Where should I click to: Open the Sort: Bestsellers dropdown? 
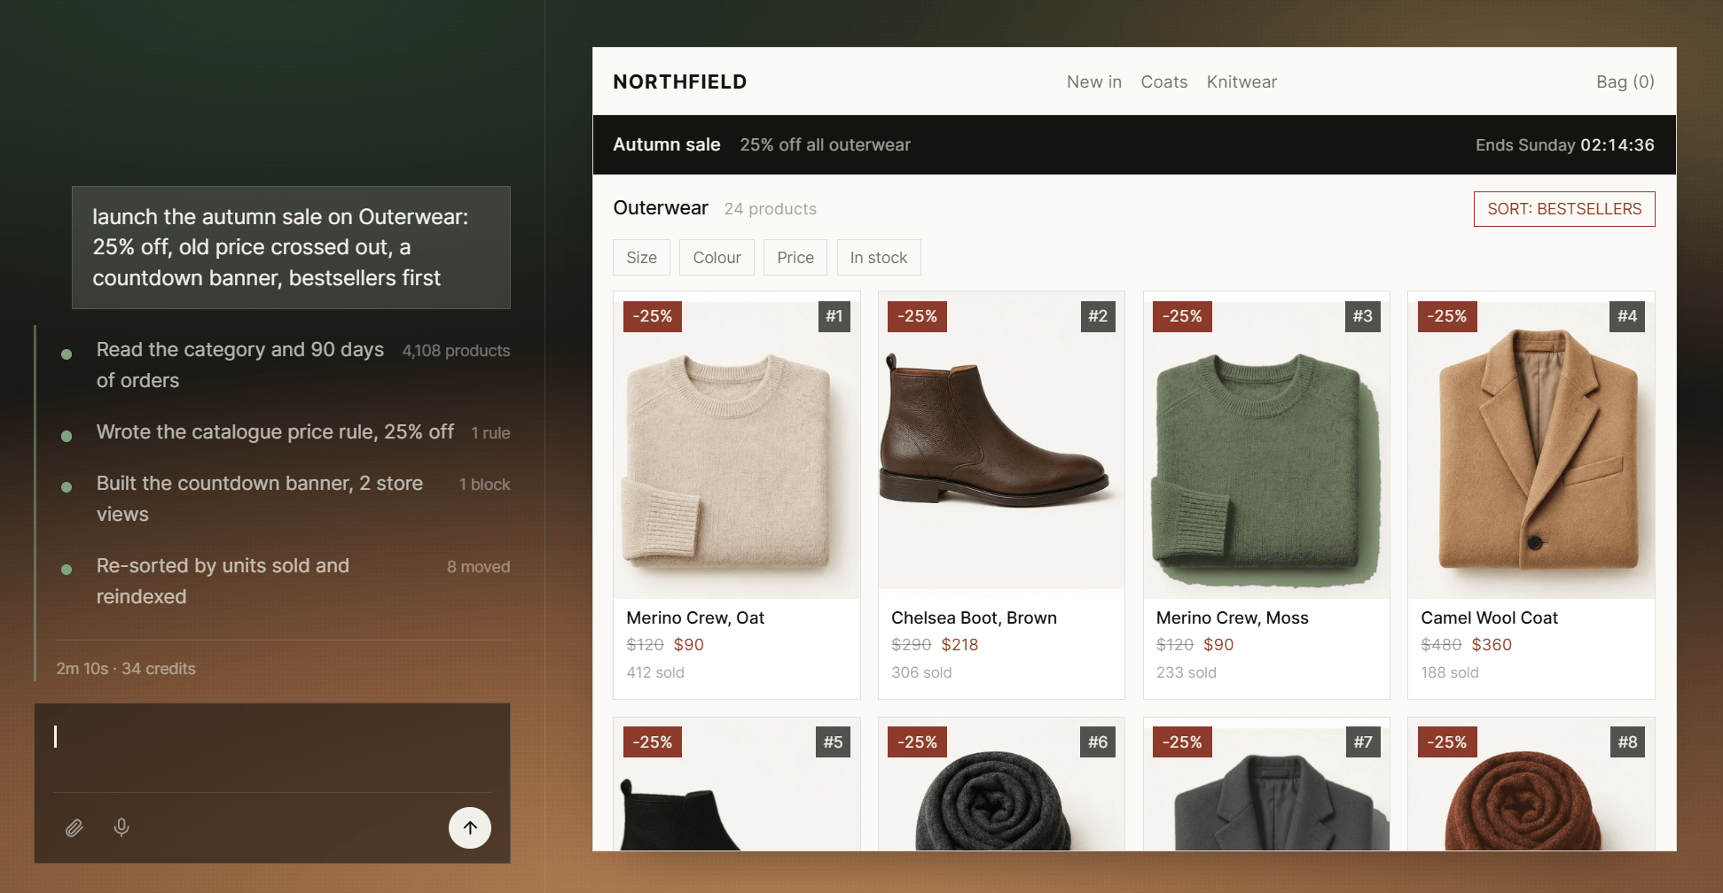tap(1564, 209)
